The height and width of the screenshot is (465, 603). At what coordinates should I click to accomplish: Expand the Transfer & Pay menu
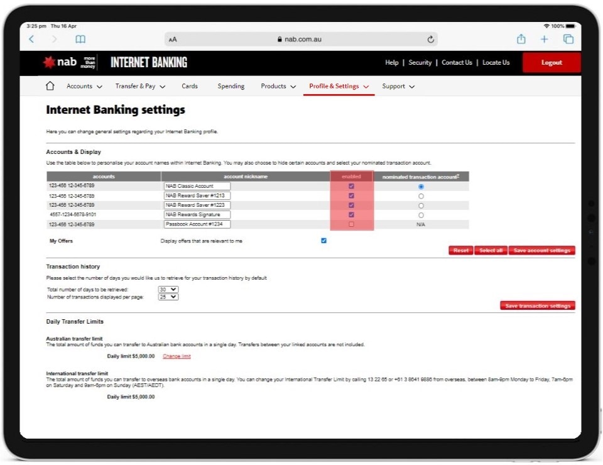[140, 86]
